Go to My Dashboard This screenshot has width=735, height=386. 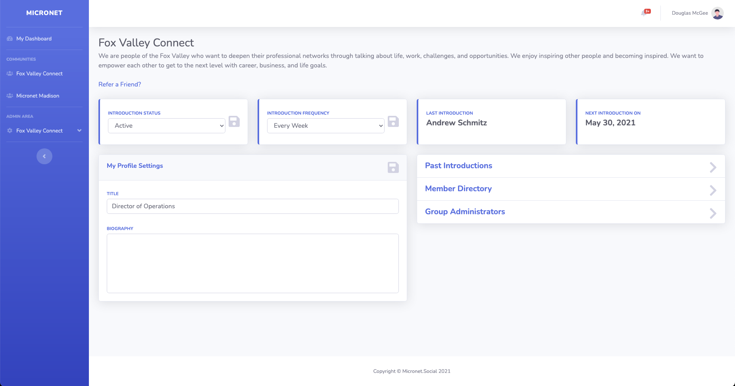pos(34,38)
